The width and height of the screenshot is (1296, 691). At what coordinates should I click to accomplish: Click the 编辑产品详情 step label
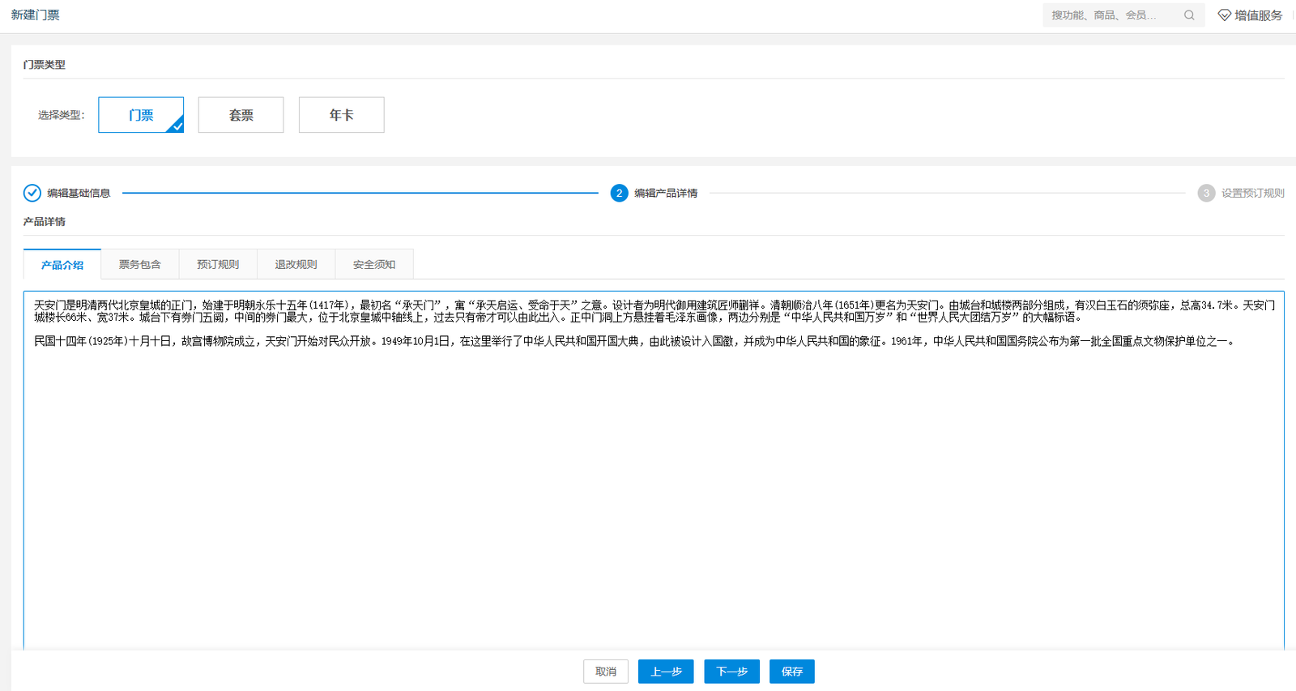[x=666, y=193]
